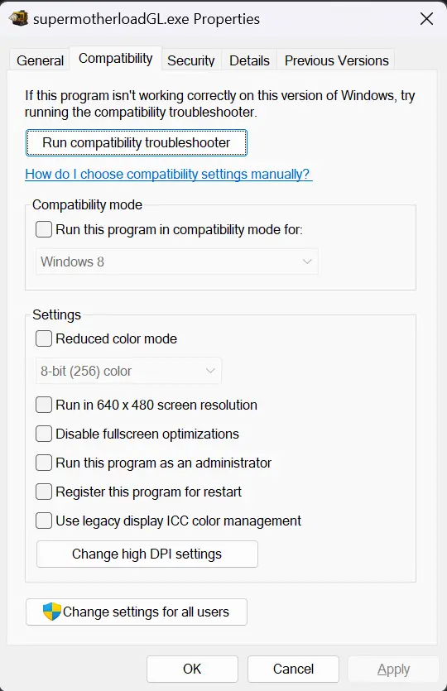Click Change high DPI settings button
Image resolution: width=447 pixels, height=691 pixels.
click(147, 554)
